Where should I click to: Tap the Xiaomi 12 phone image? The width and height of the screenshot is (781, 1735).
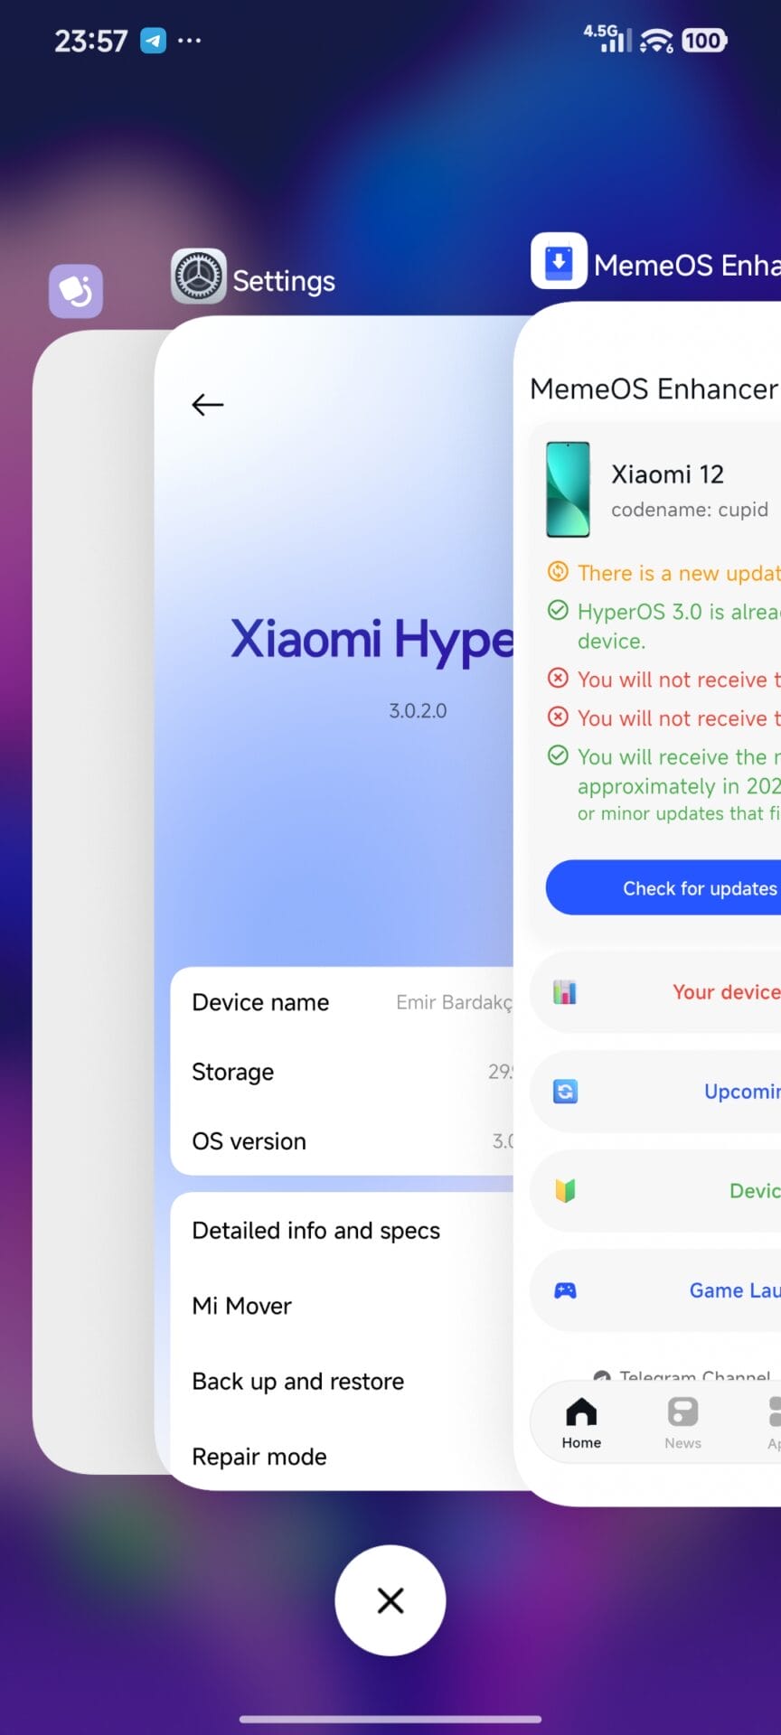[x=568, y=489]
